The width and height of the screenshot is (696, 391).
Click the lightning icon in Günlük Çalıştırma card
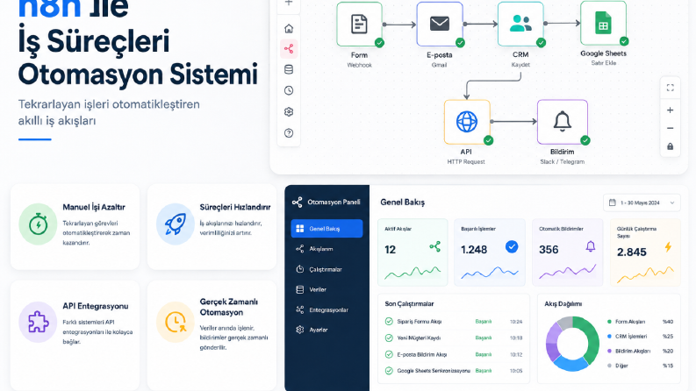668,247
